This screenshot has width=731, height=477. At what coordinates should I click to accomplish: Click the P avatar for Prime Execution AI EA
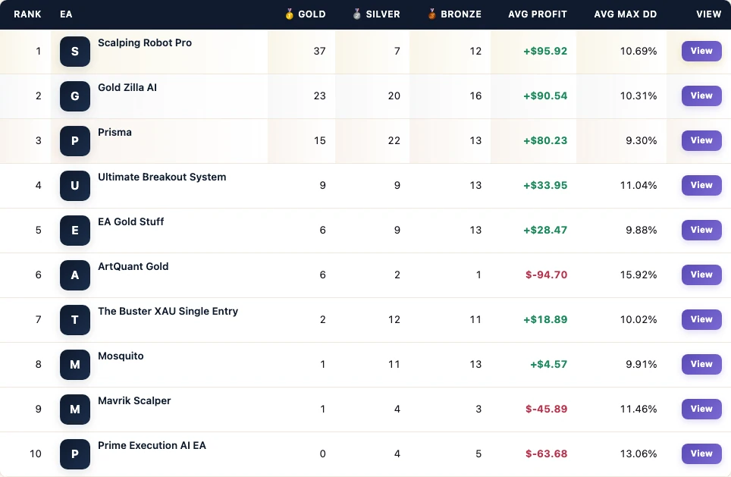coord(74,454)
